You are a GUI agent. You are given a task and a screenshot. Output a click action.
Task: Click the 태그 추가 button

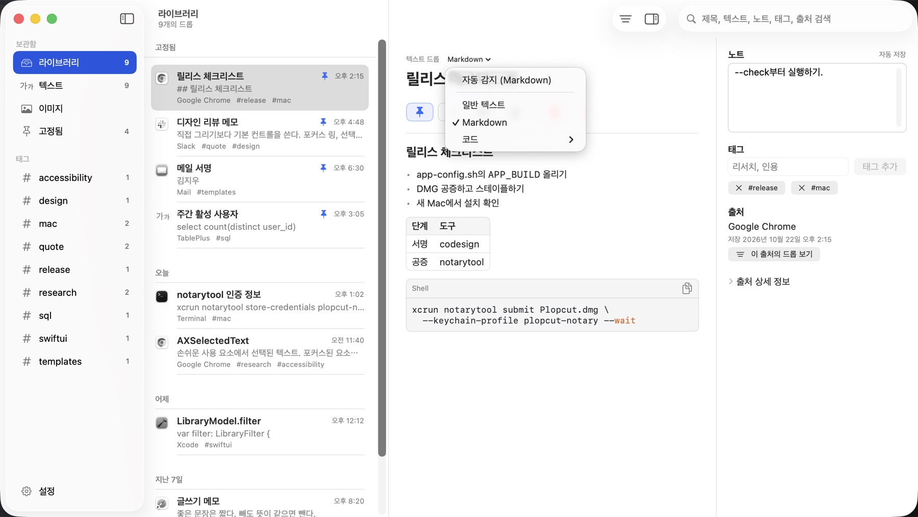pos(880,167)
